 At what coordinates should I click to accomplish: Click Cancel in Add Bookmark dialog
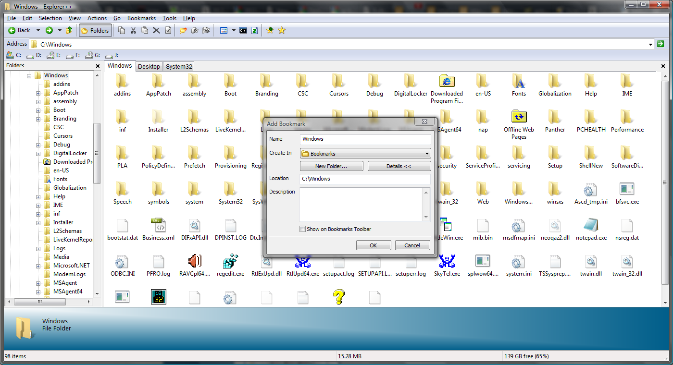[x=412, y=245]
